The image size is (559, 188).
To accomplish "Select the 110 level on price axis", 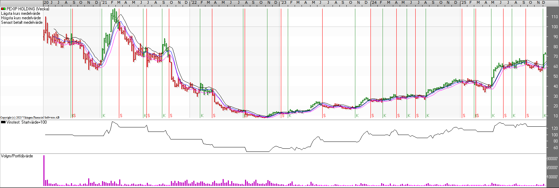I will [x=554, y=17].
